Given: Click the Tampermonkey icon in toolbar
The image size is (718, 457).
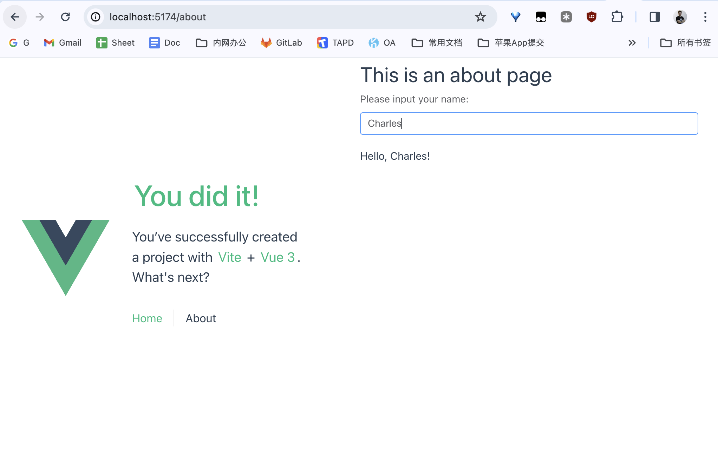Looking at the screenshot, I should pyautogui.click(x=541, y=17).
